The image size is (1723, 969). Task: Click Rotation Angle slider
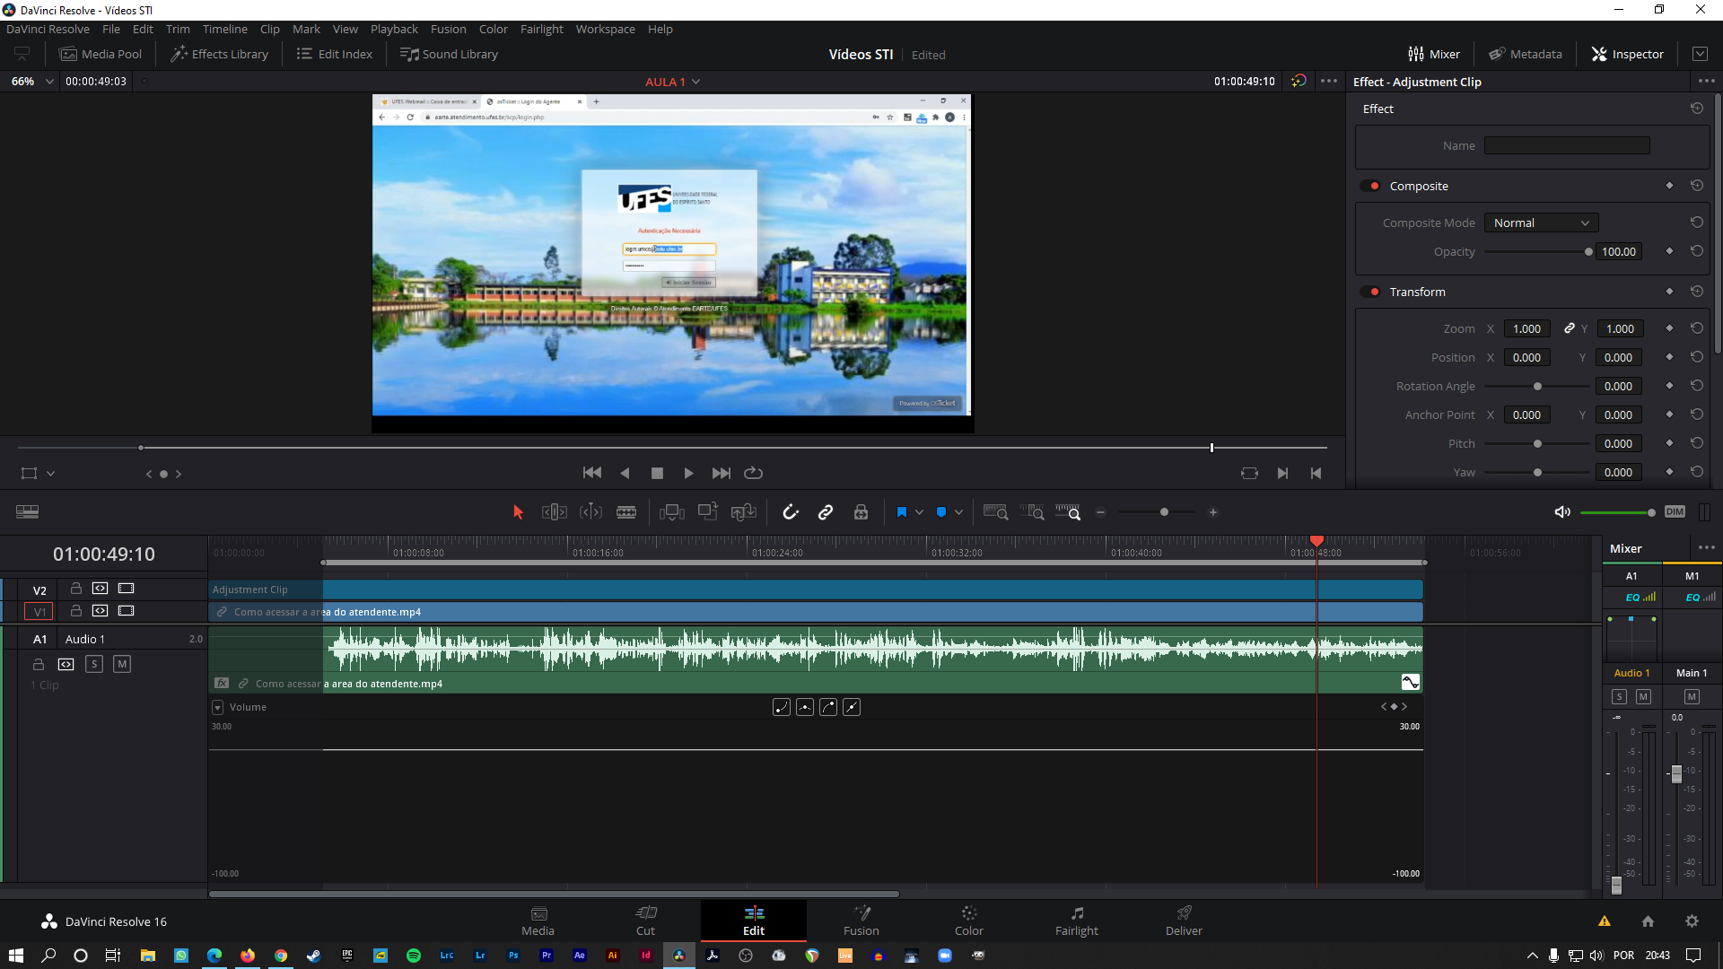point(1537,387)
